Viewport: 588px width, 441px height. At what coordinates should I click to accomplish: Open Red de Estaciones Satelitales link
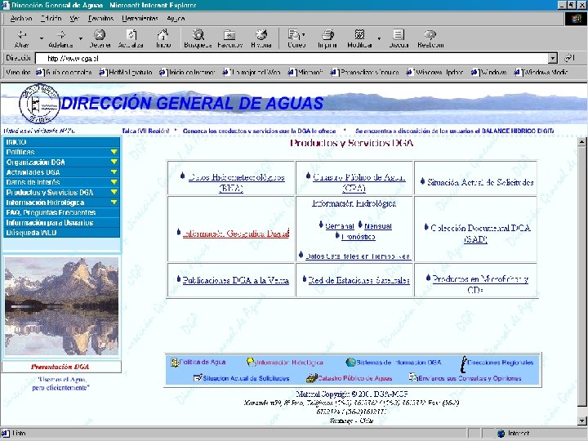tap(359, 280)
